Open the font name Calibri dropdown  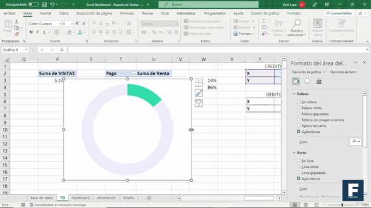60,24
